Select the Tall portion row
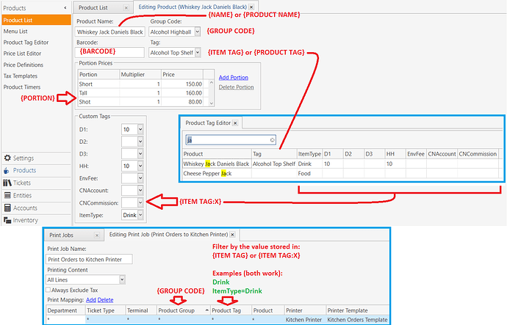The image size is (507, 325). (x=143, y=93)
